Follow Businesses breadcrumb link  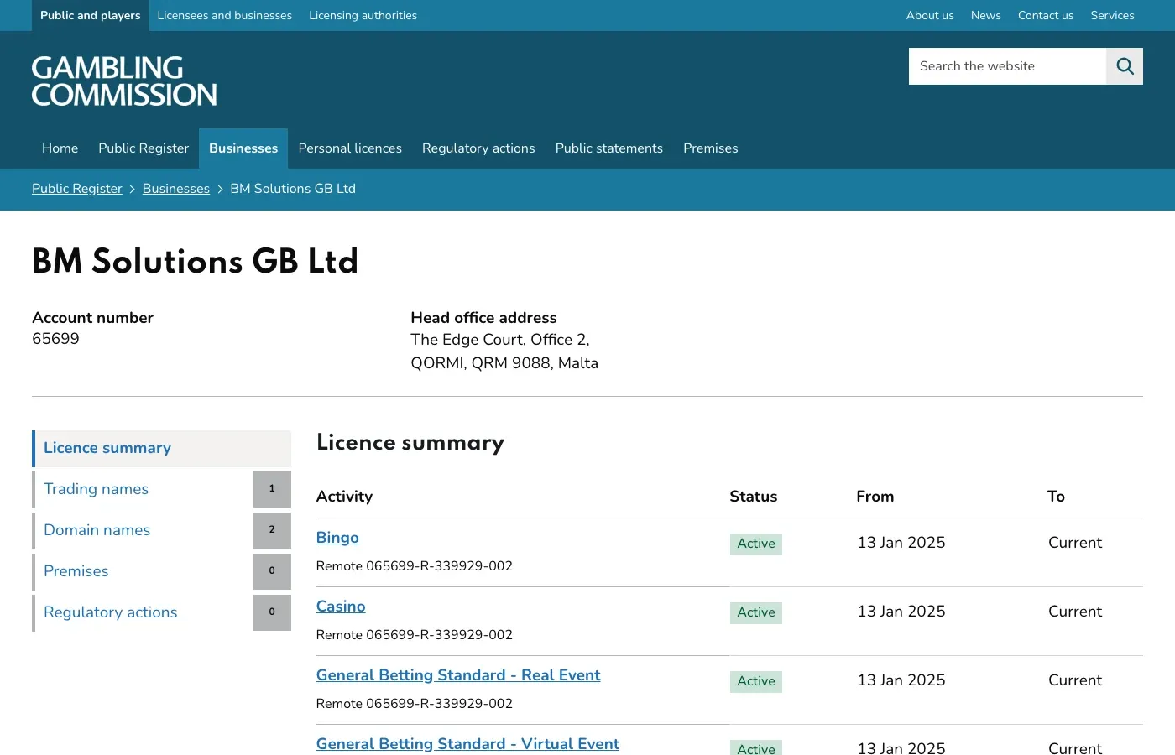(176, 189)
